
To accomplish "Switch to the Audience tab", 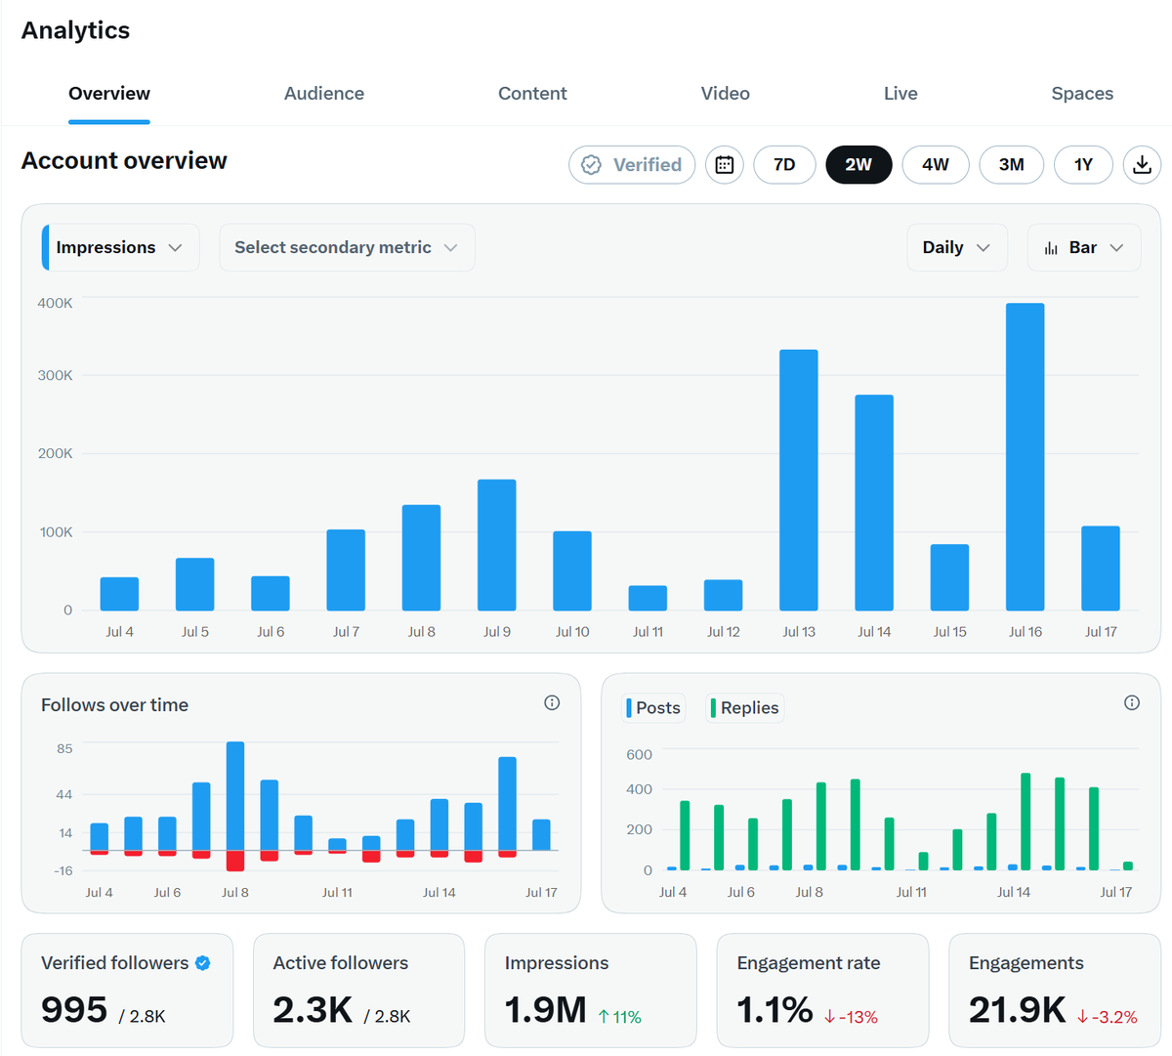I will 324,94.
